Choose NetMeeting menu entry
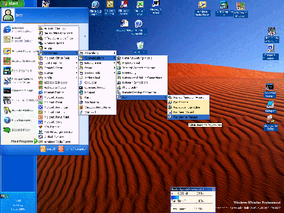 point(142,73)
